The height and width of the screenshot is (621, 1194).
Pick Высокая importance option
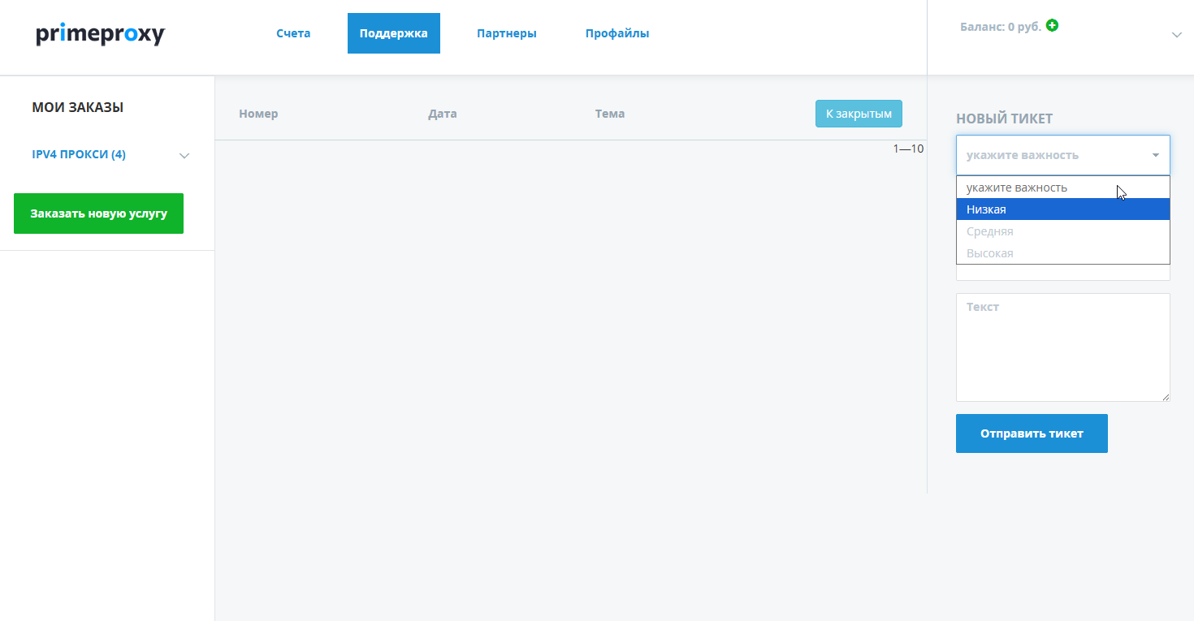(x=1063, y=253)
